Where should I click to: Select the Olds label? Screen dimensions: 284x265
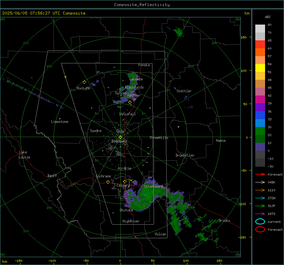[x=120, y=131]
